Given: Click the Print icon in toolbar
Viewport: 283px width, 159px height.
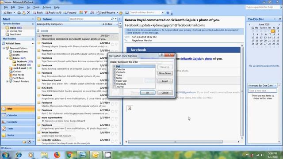Looking at the screenshot, I should pos(19,13).
